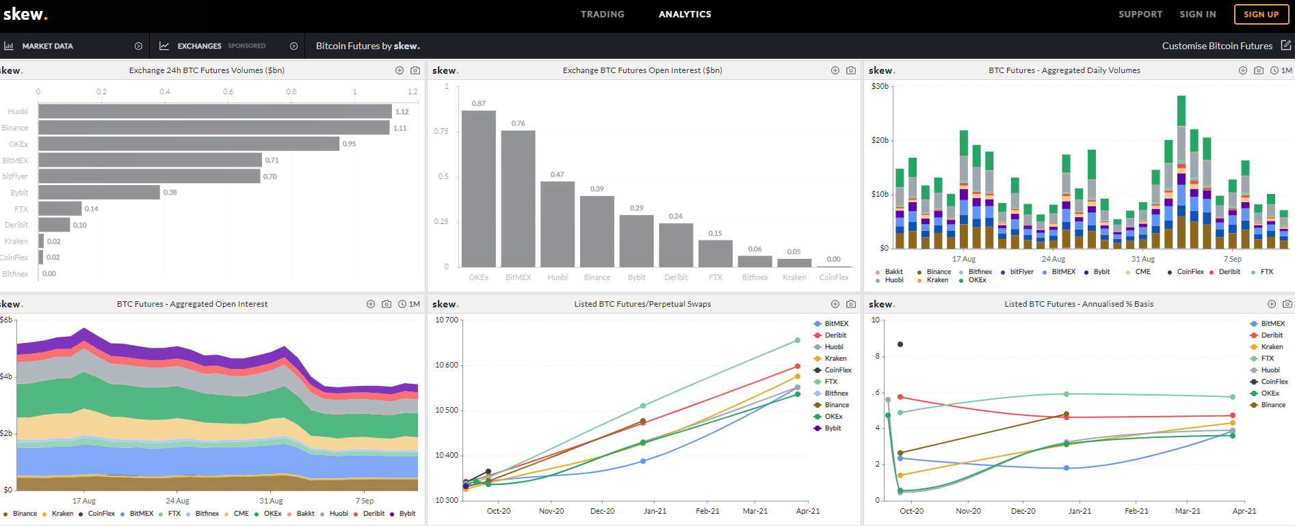Image resolution: width=1295 pixels, height=526 pixels.
Task: Snapshot the Aggregated Daily Volumes chart
Action: click(x=1259, y=70)
